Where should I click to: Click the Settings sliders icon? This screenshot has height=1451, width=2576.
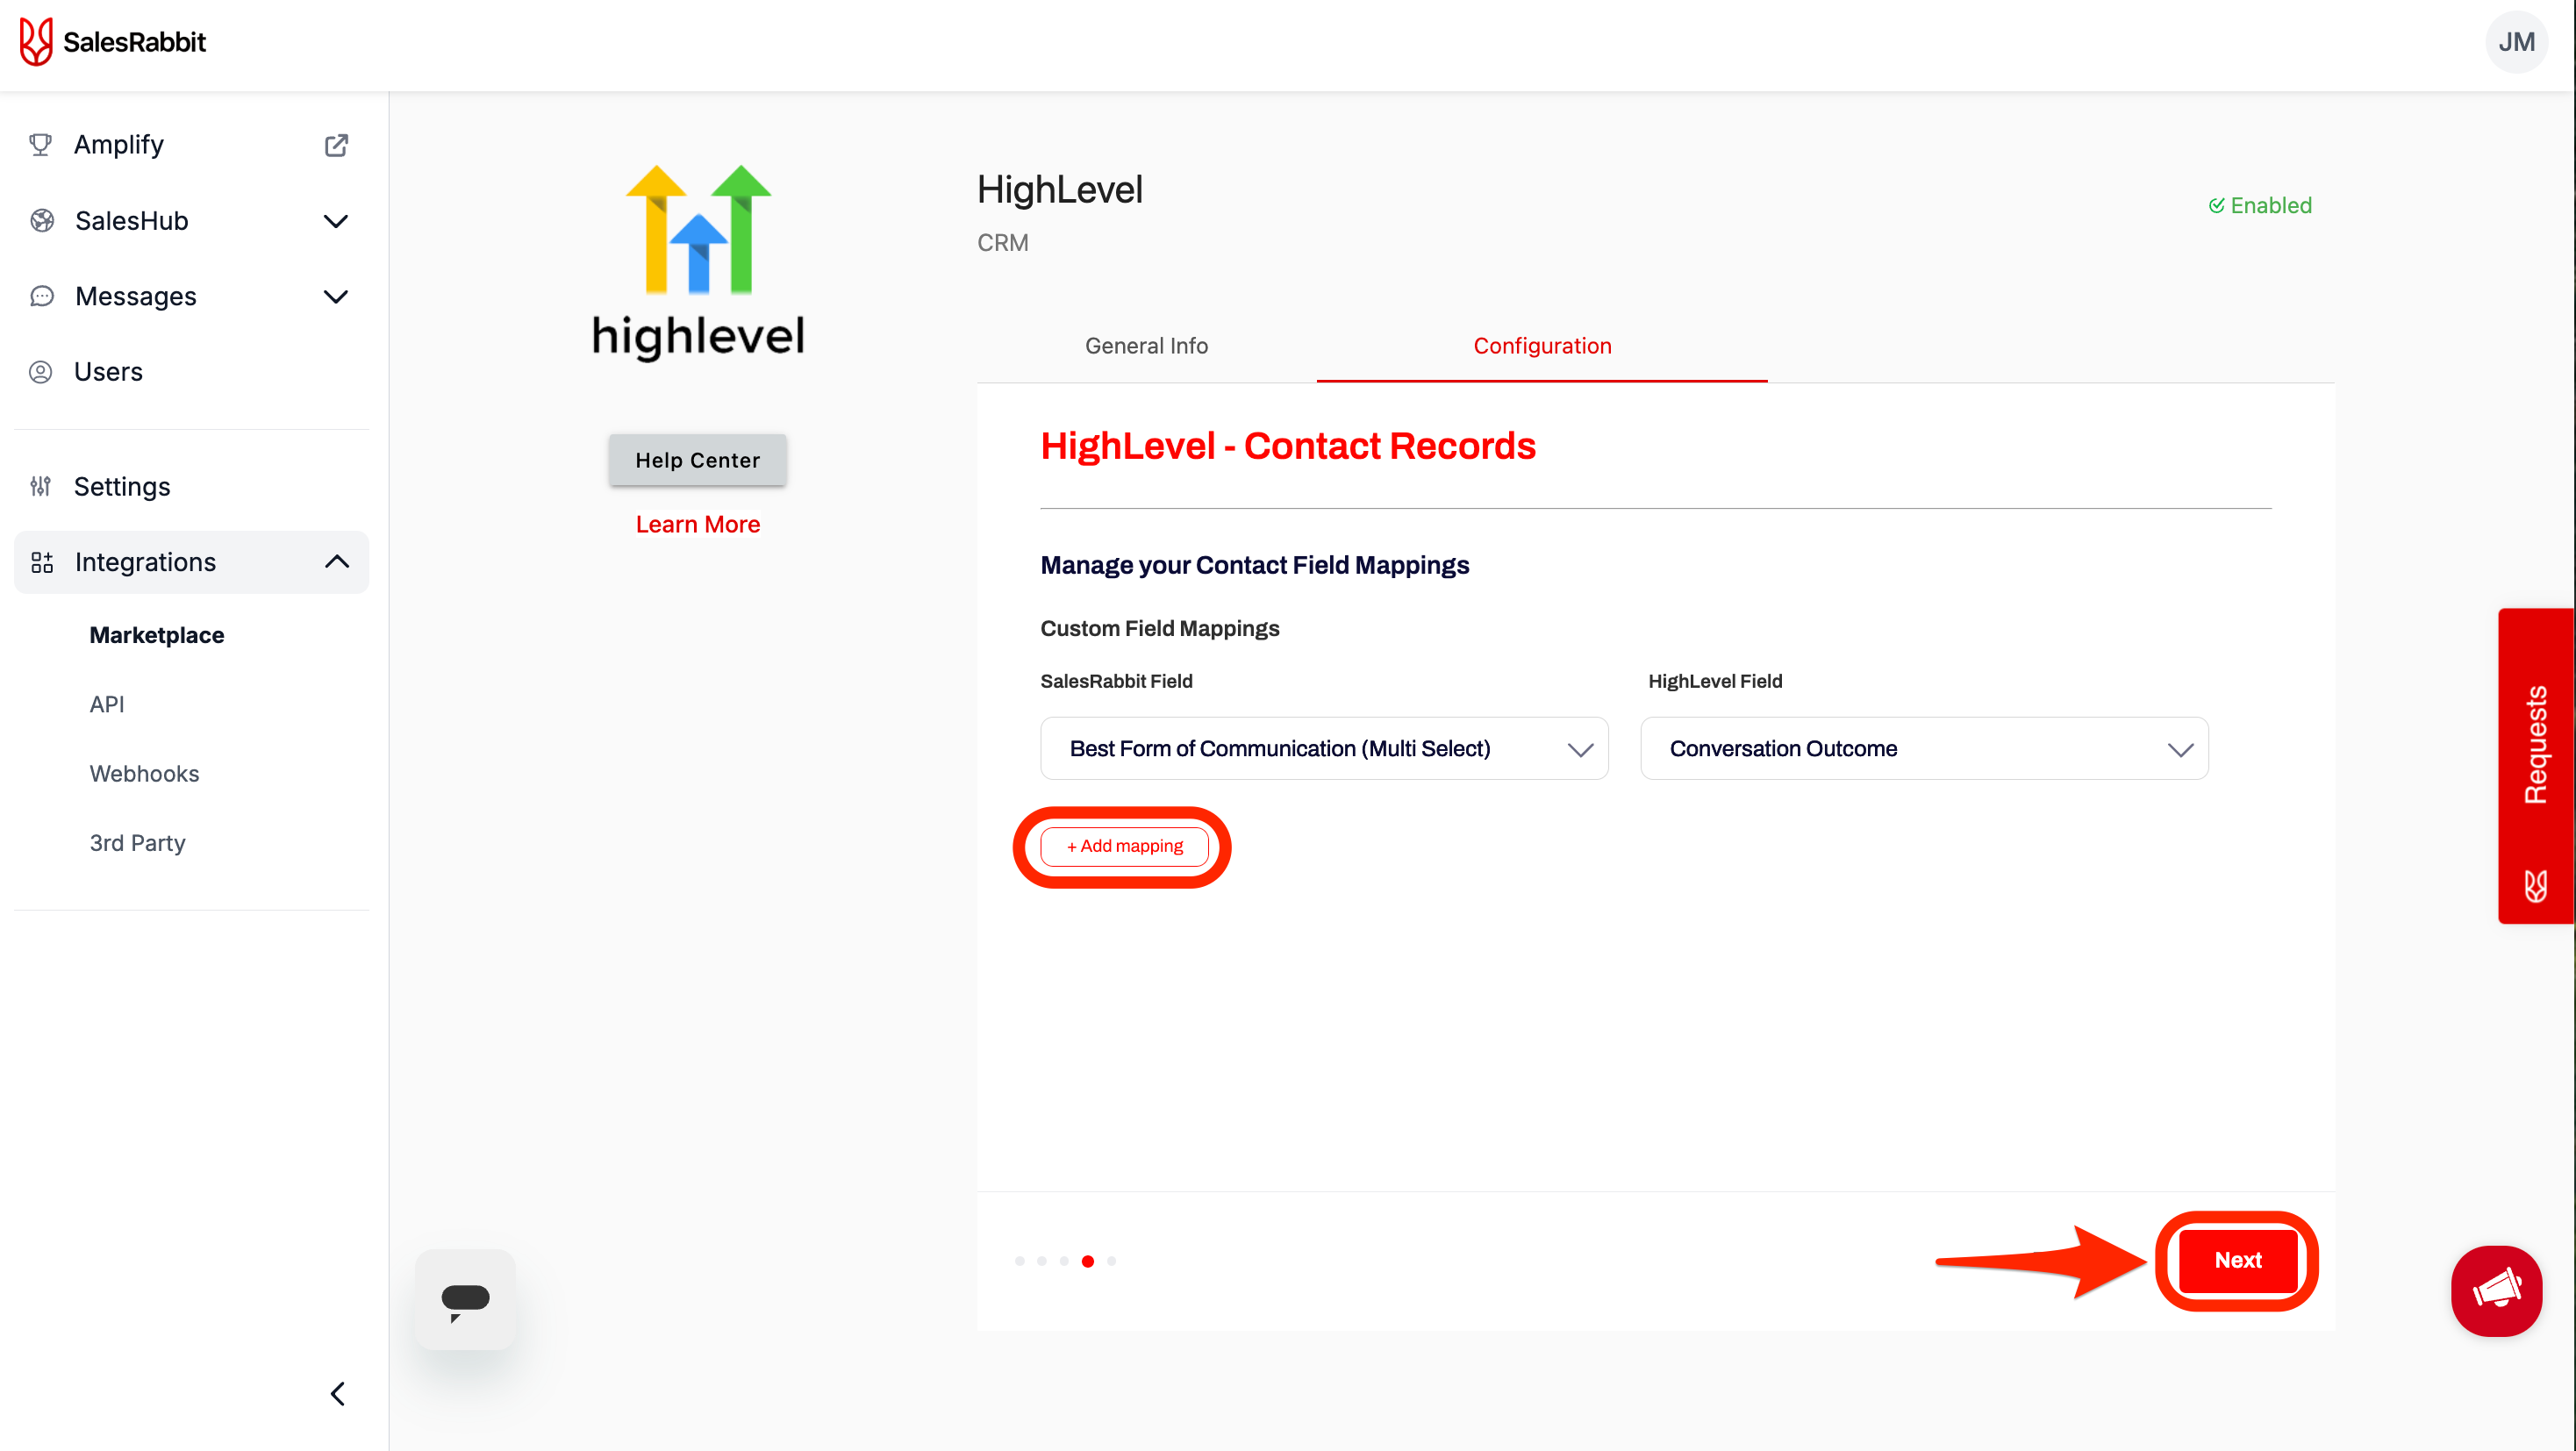pyautogui.click(x=41, y=486)
